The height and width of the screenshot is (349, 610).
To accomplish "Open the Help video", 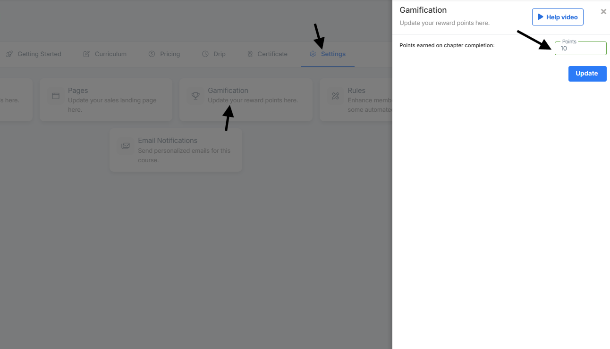I will coord(558,17).
